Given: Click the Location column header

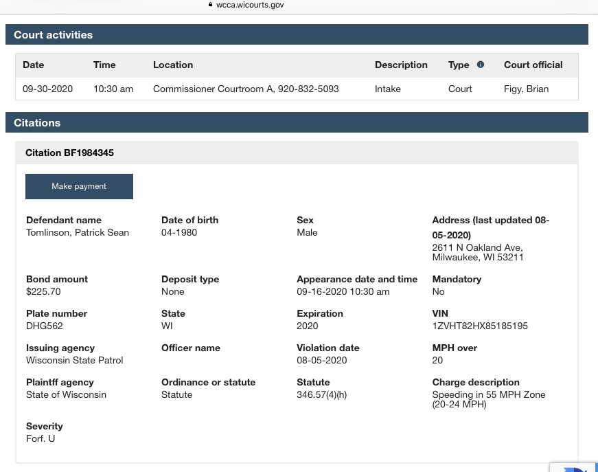Looking at the screenshot, I should tap(173, 65).
